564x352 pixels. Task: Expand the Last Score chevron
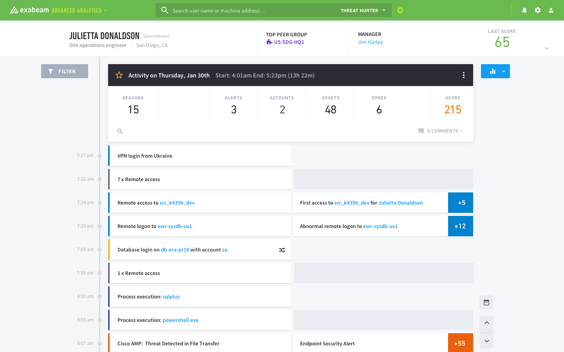pos(546,48)
